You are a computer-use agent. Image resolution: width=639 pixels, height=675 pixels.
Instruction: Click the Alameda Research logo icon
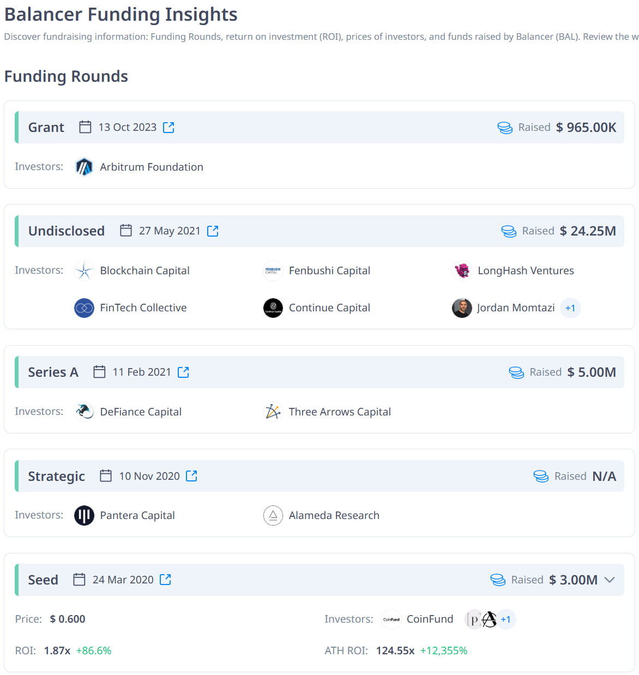[x=273, y=515]
